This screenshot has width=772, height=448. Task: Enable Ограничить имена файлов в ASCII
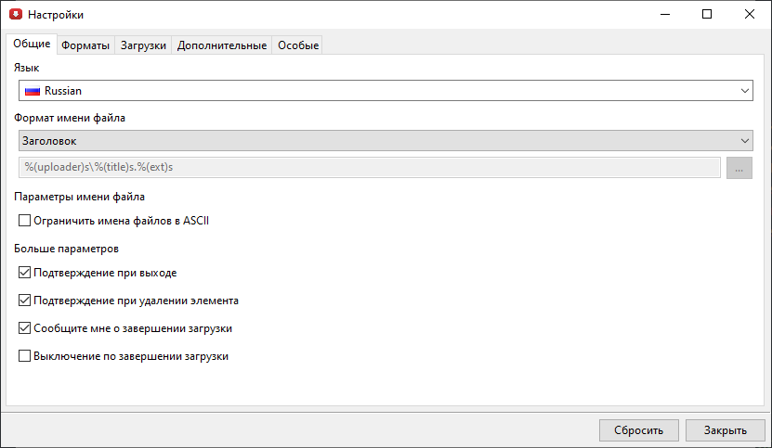(25, 221)
